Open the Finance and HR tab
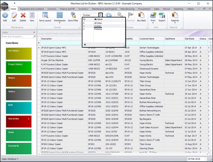The height and width of the screenshot is (162, 213). point(67,9)
